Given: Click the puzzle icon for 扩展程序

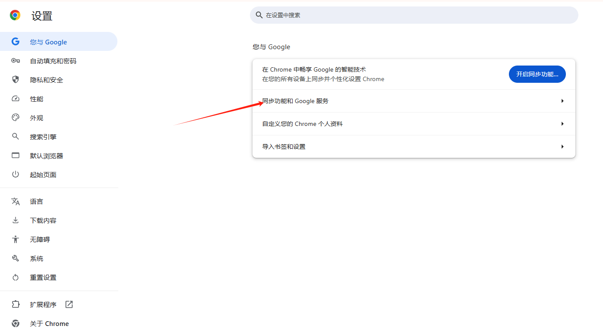Looking at the screenshot, I should coord(16,304).
